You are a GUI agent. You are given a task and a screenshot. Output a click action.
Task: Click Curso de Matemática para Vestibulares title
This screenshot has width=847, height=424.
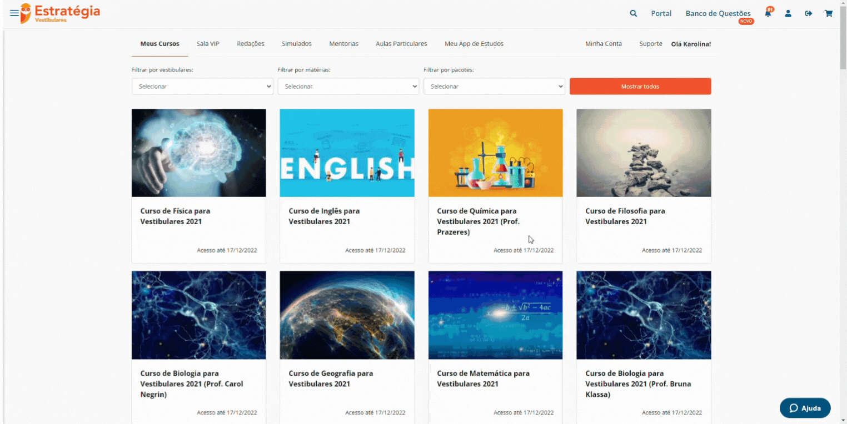483,378
